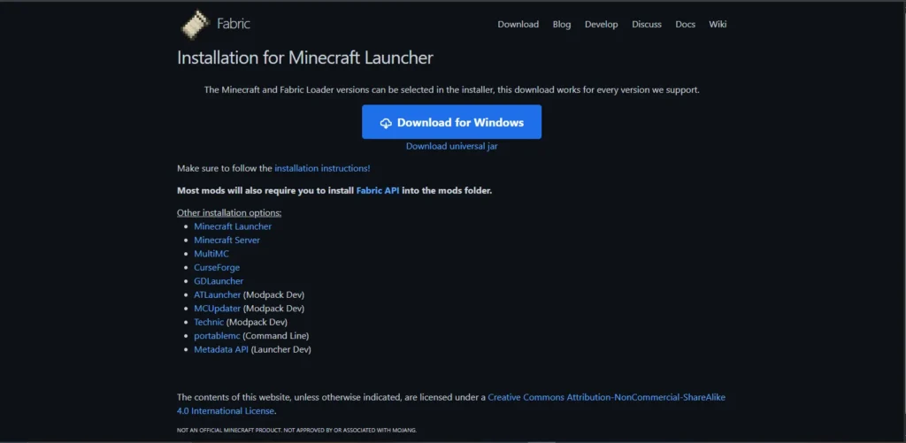Open the portablemc command line link
The height and width of the screenshot is (443, 906).
click(x=217, y=336)
